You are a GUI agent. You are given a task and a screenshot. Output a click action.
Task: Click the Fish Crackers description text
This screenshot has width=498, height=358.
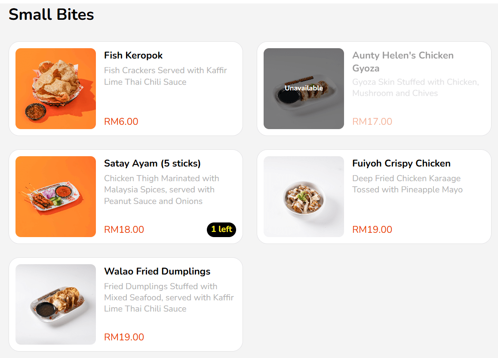[165, 76]
